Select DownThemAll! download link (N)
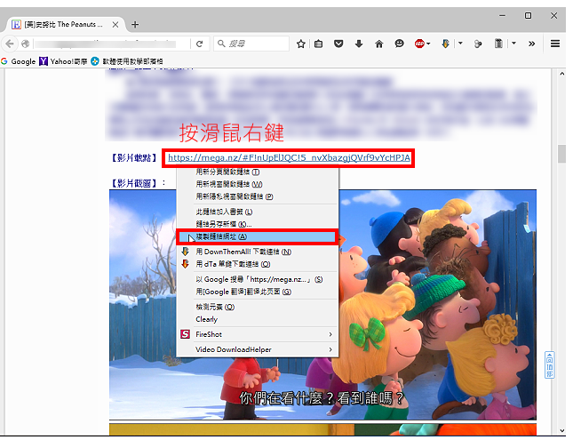The width and height of the screenshot is (573, 448). (258, 252)
